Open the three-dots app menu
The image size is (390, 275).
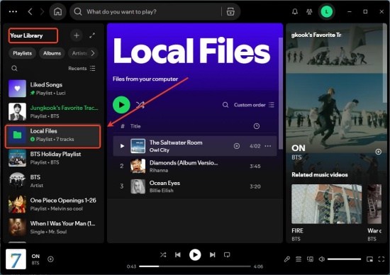click(x=13, y=11)
